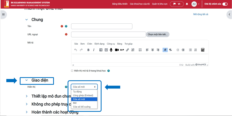Image resolution: width=232 pixels, height=116 pixels.
Task: Toggle Chế độ chỉnh sửa switch
Action: tap(225, 4)
